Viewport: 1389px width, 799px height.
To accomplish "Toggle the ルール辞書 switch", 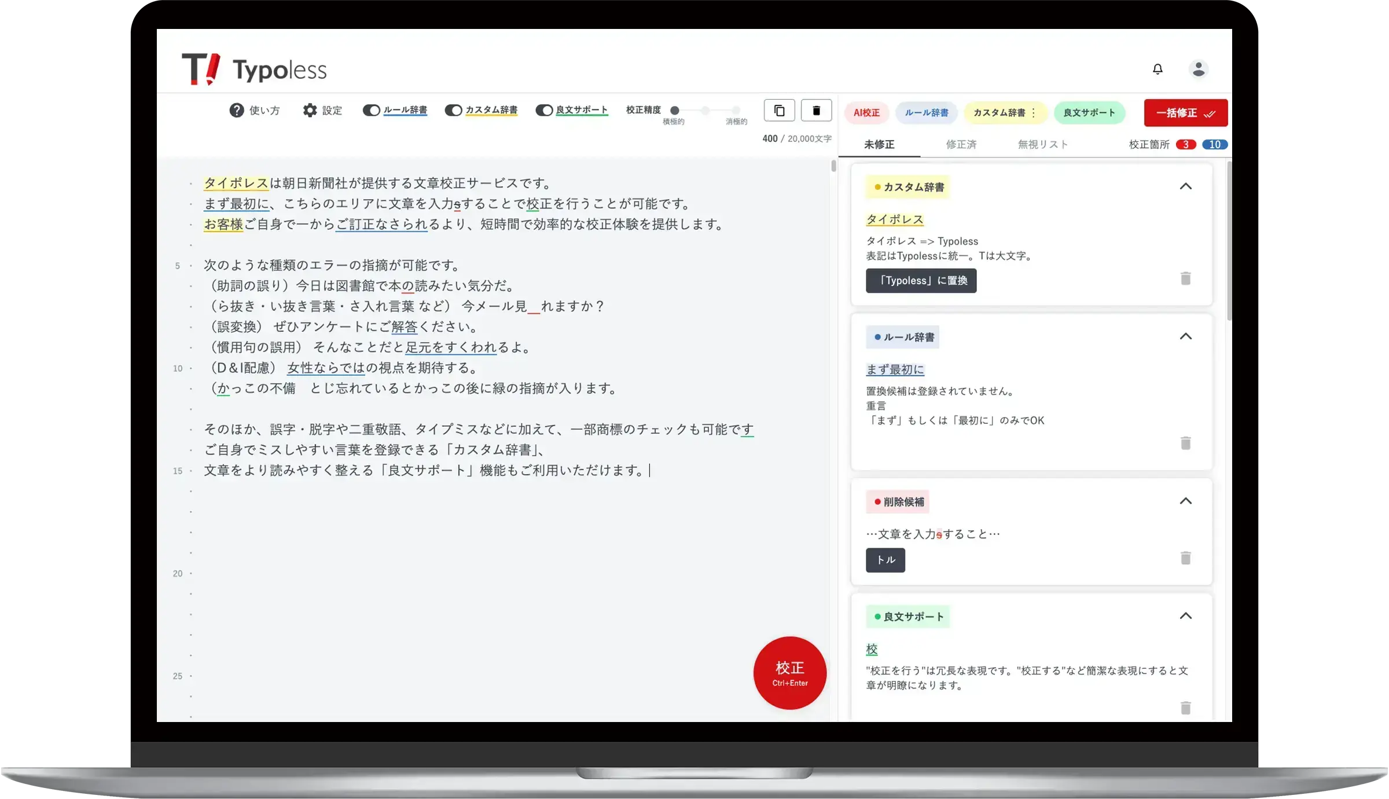I will 371,110.
